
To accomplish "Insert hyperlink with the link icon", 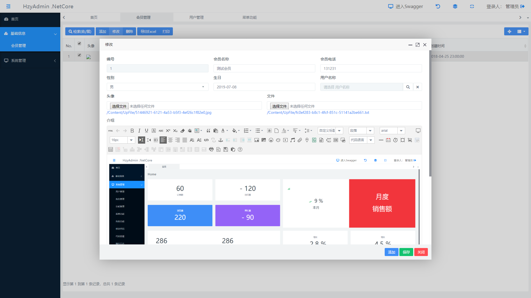I will tap(206, 140).
